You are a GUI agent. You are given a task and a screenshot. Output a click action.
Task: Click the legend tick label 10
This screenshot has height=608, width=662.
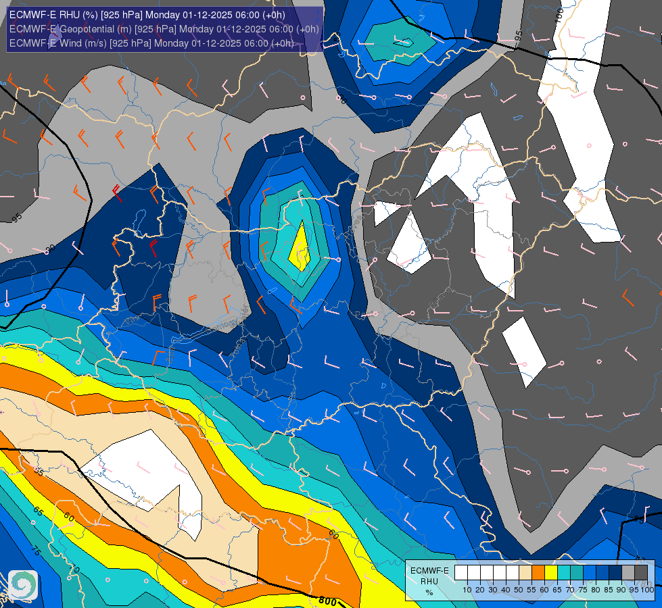click(467, 590)
